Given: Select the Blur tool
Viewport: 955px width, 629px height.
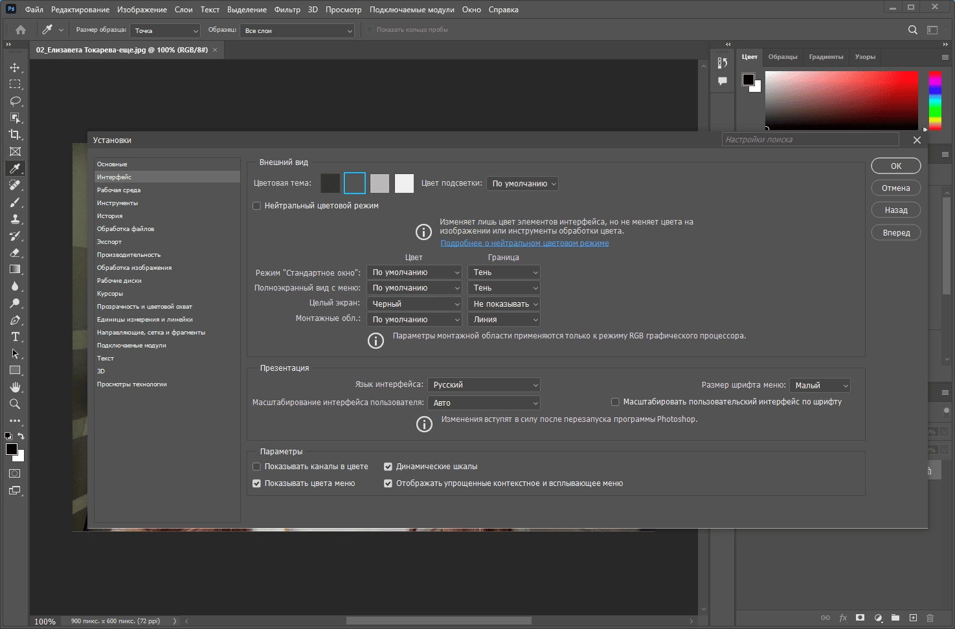Looking at the screenshot, I should (15, 286).
